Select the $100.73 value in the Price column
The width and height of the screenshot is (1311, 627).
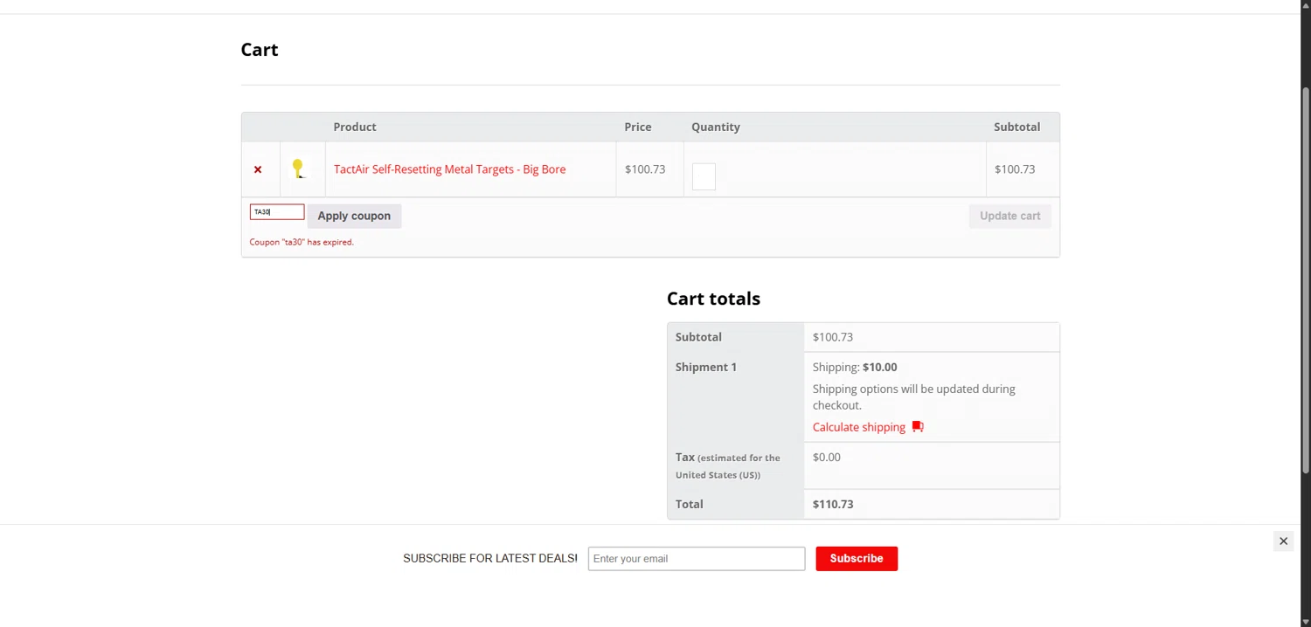point(645,169)
